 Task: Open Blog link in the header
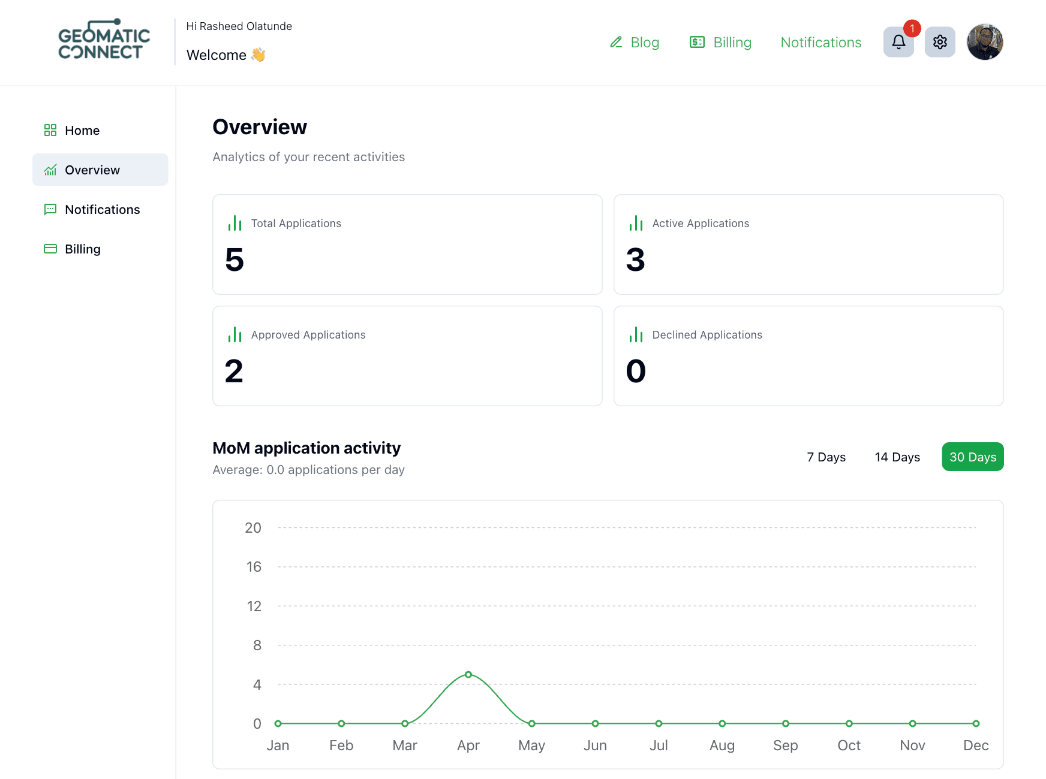coord(635,43)
